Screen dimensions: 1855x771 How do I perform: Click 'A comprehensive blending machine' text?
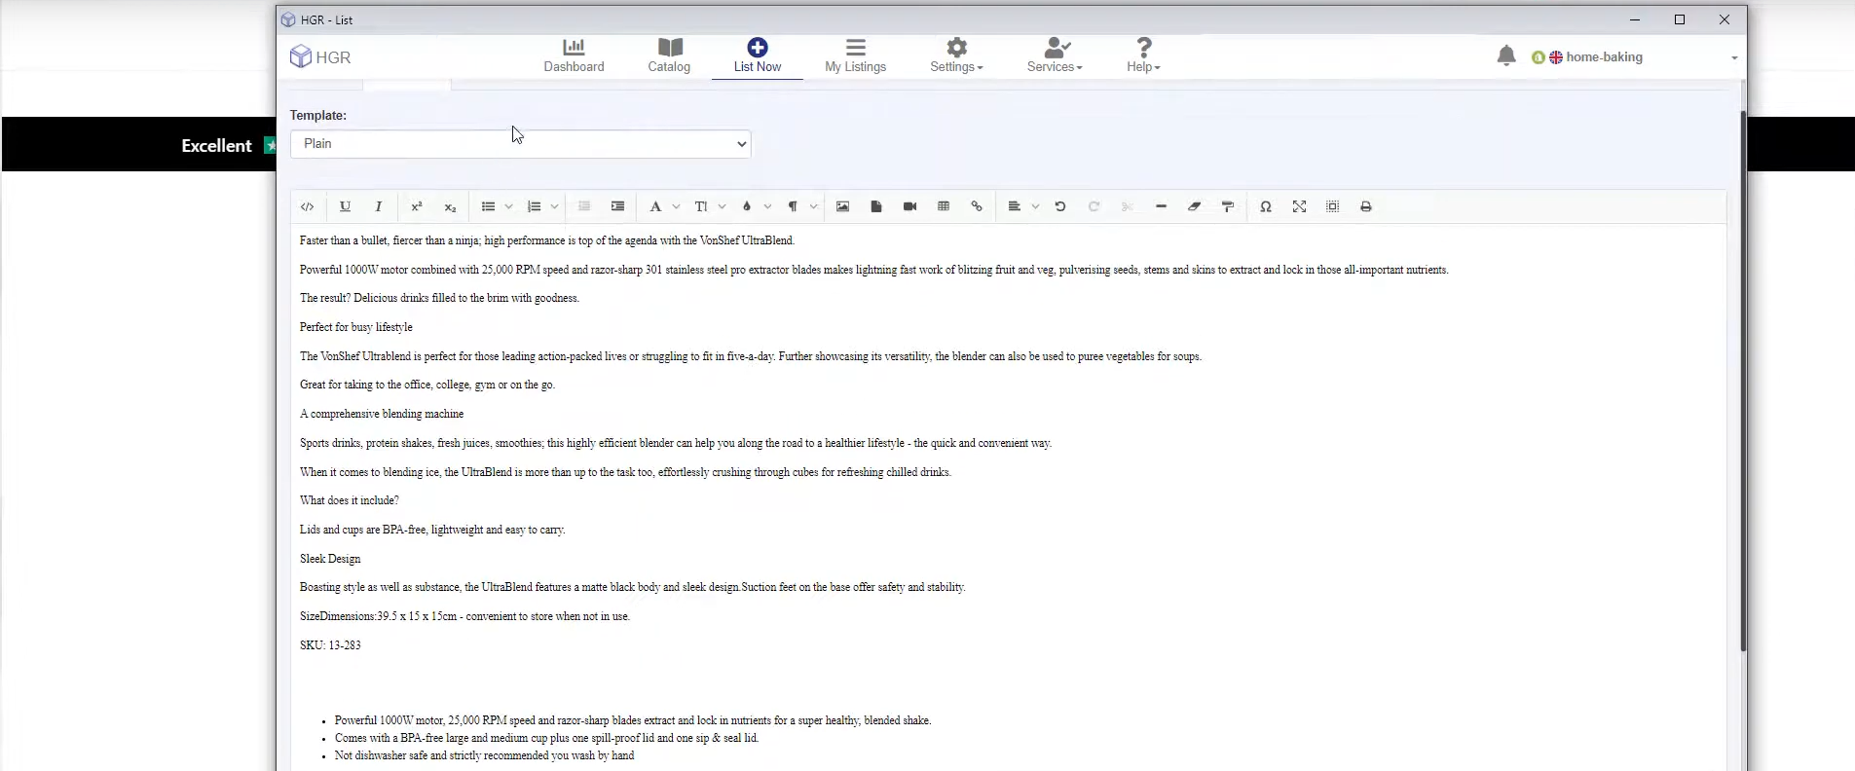click(x=382, y=414)
